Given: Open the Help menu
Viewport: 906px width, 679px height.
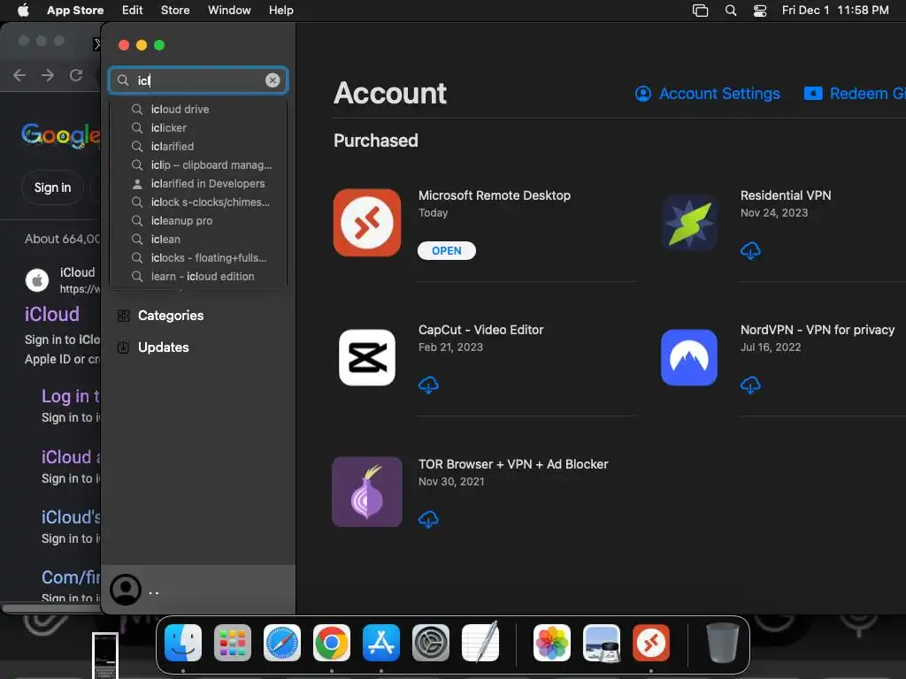Looking at the screenshot, I should click(280, 11).
